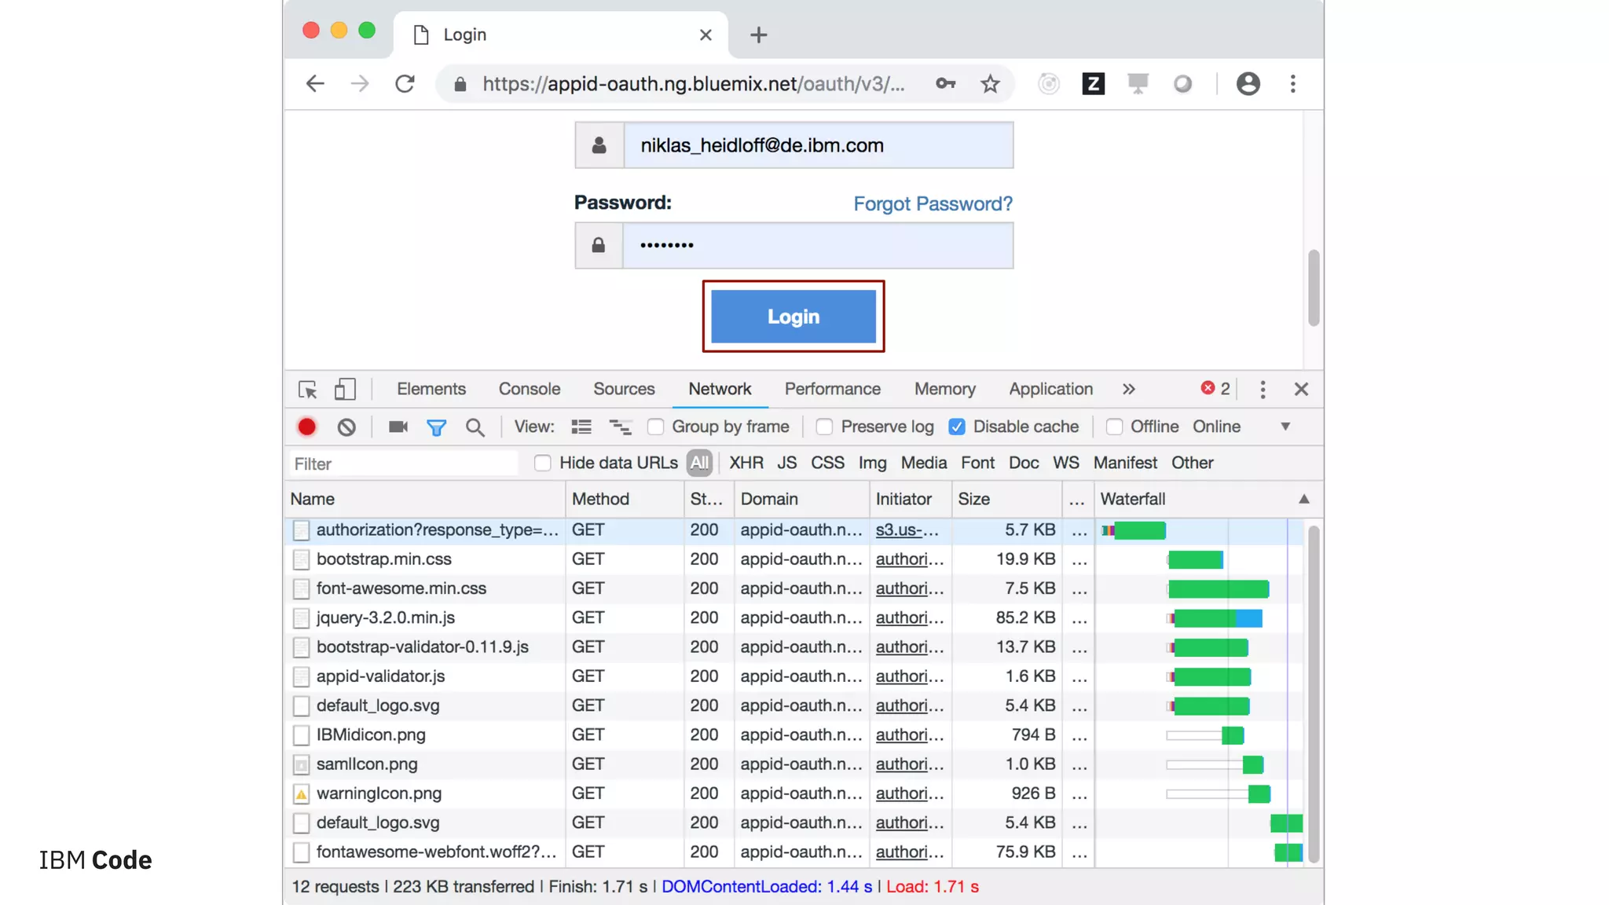
Task: Expand more DevTools tabs chevron
Action: [1128, 389]
